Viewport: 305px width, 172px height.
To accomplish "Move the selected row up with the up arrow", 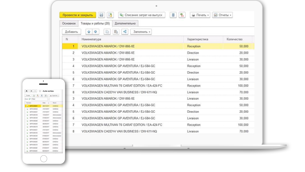I will pos(89,32).
